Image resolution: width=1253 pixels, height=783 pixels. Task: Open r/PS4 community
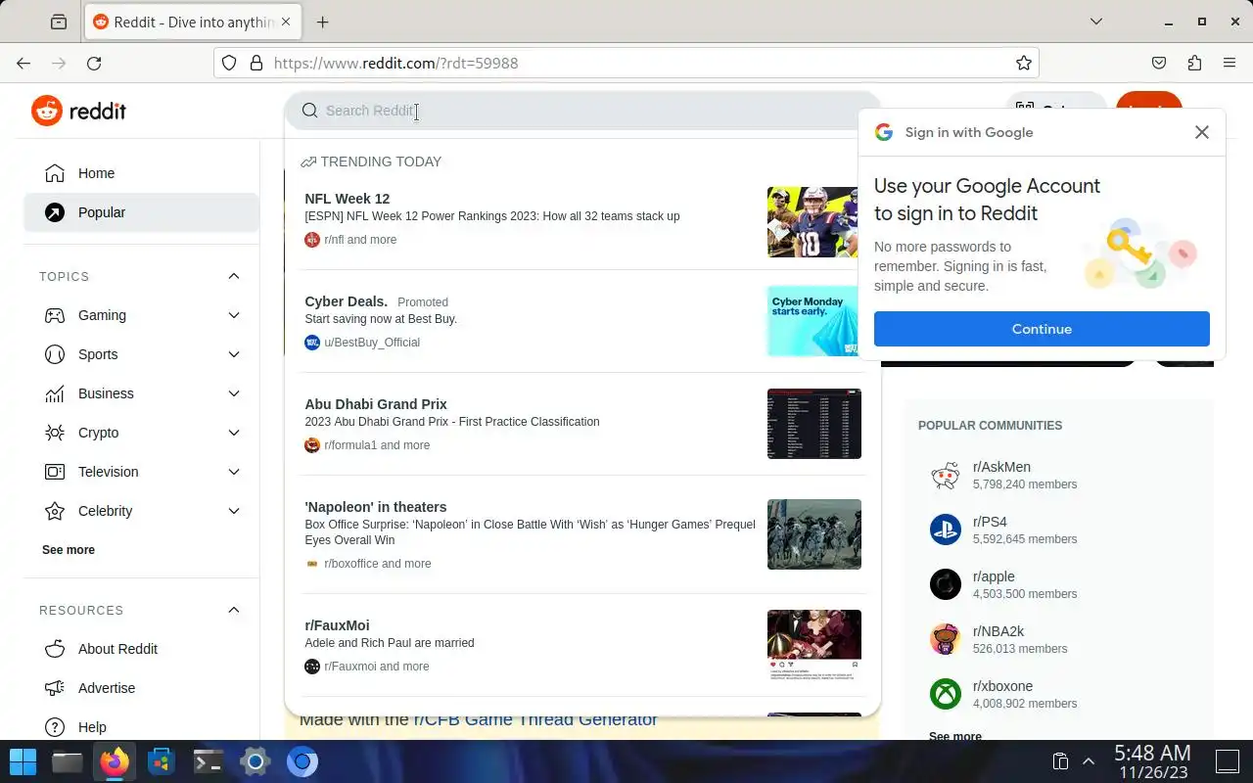click(1059, 530)
